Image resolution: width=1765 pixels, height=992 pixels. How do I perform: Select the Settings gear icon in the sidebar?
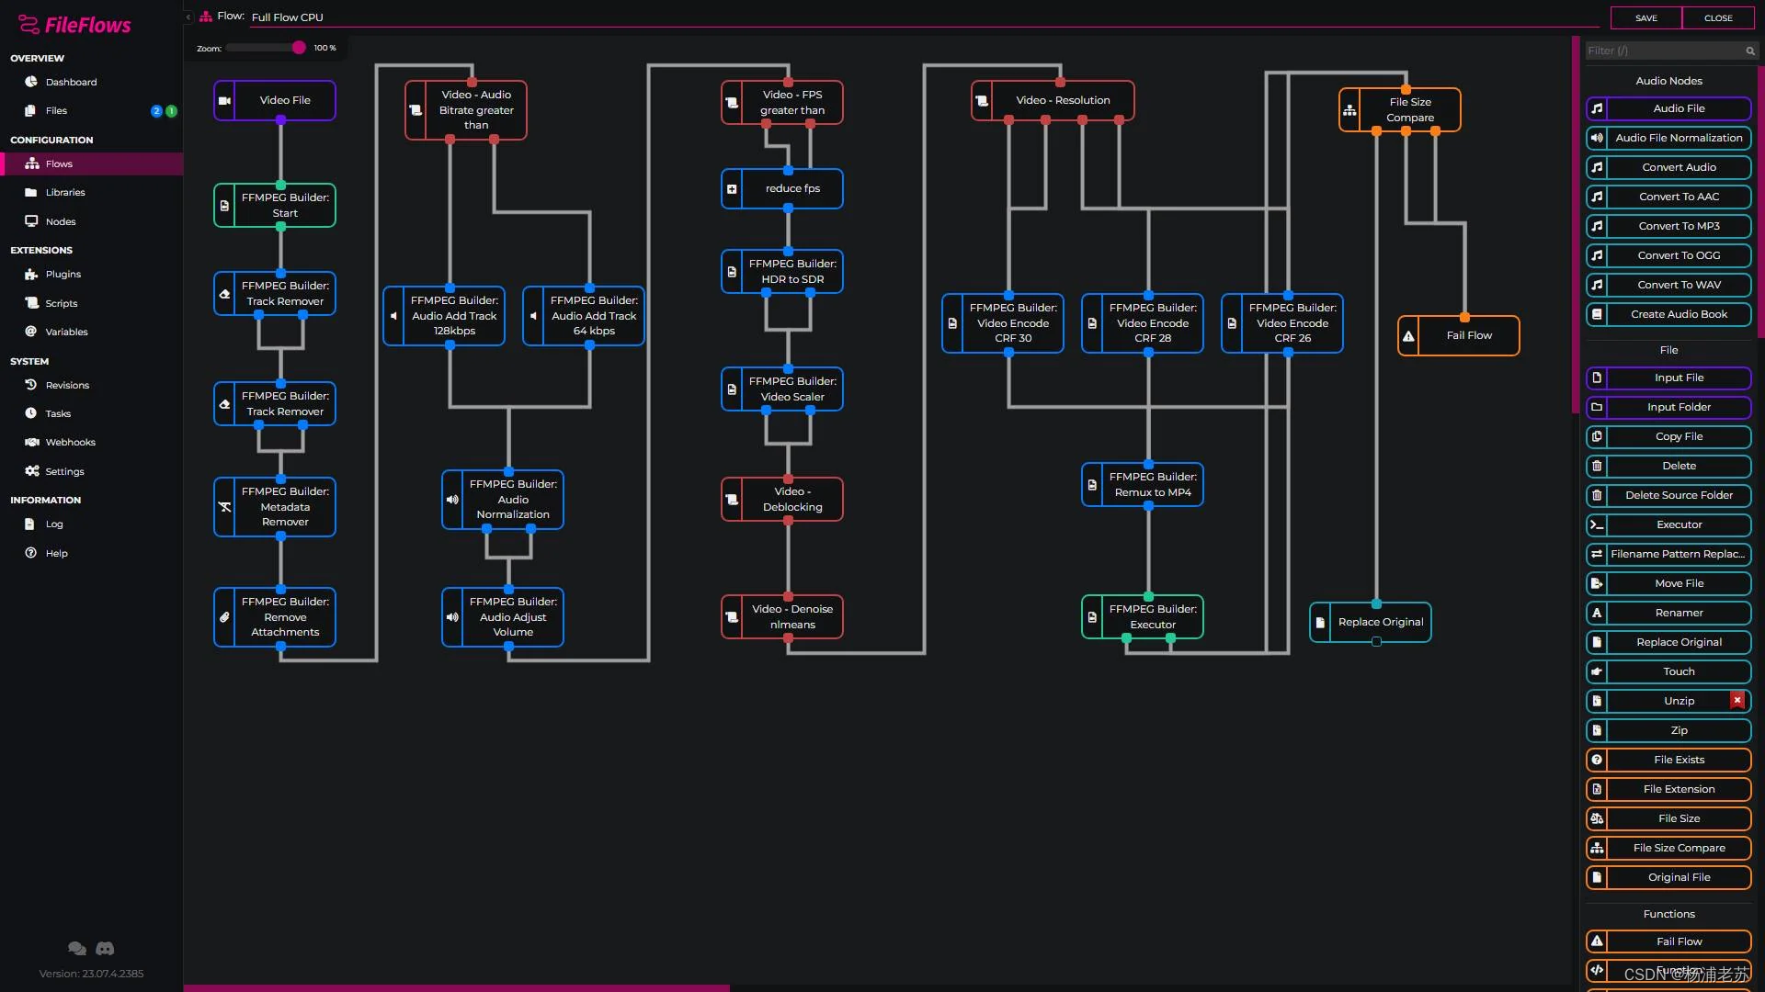(x=33, y=470)
